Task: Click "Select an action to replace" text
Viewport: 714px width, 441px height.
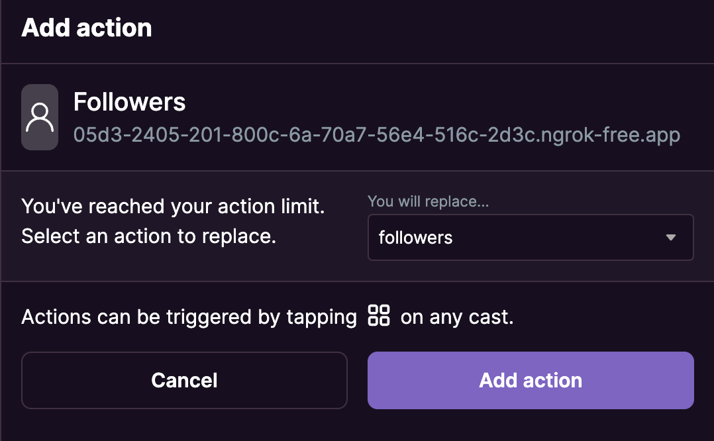Action: tap(148, 236)
